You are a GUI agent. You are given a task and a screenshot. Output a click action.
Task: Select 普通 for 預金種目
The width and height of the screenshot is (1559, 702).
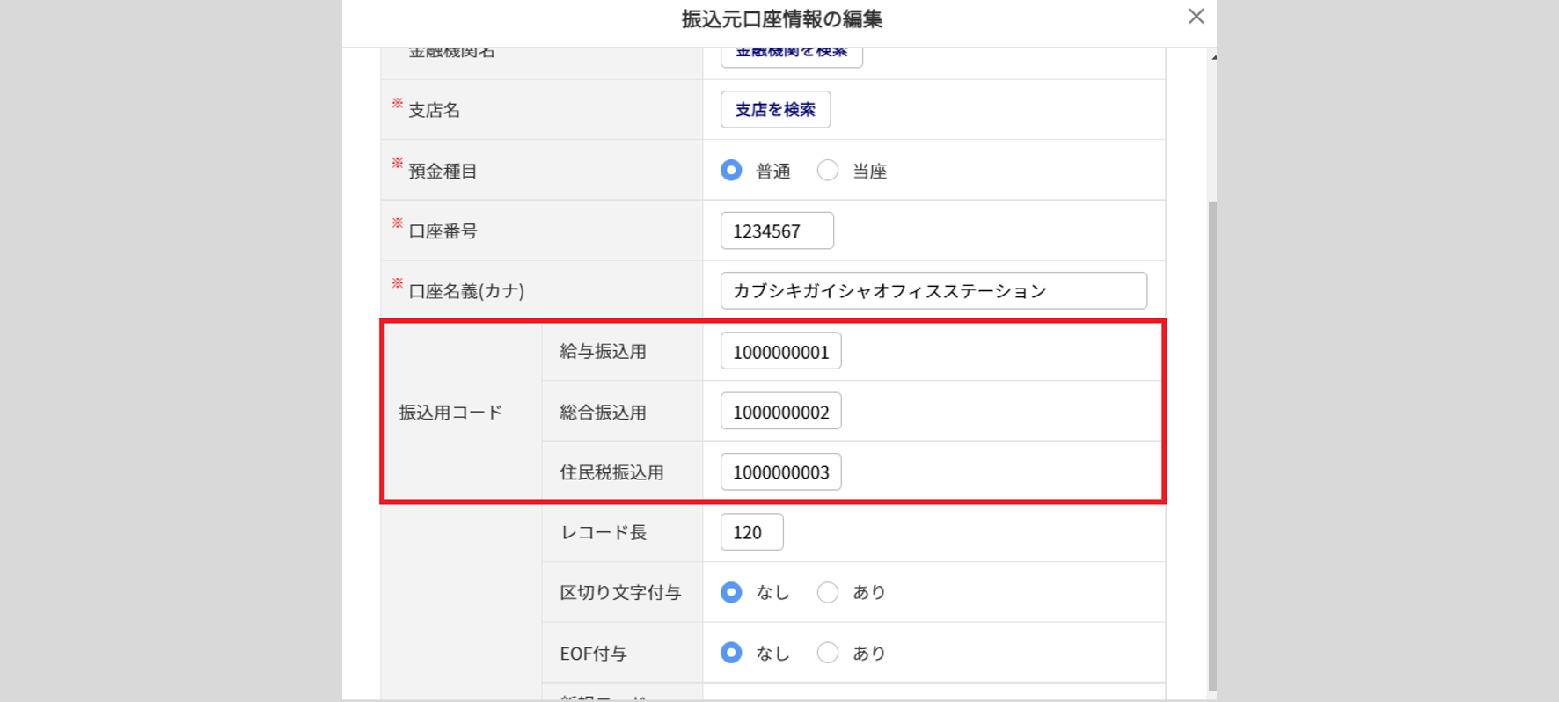pyautogui.click(x=731, y=171)
